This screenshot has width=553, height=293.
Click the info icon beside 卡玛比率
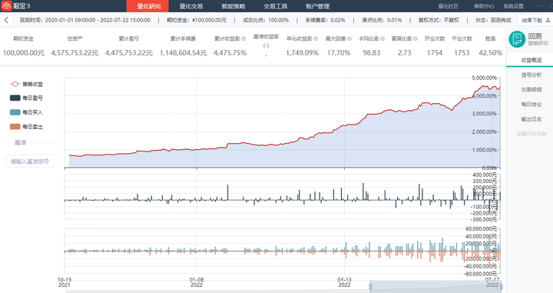pos(382,38)
